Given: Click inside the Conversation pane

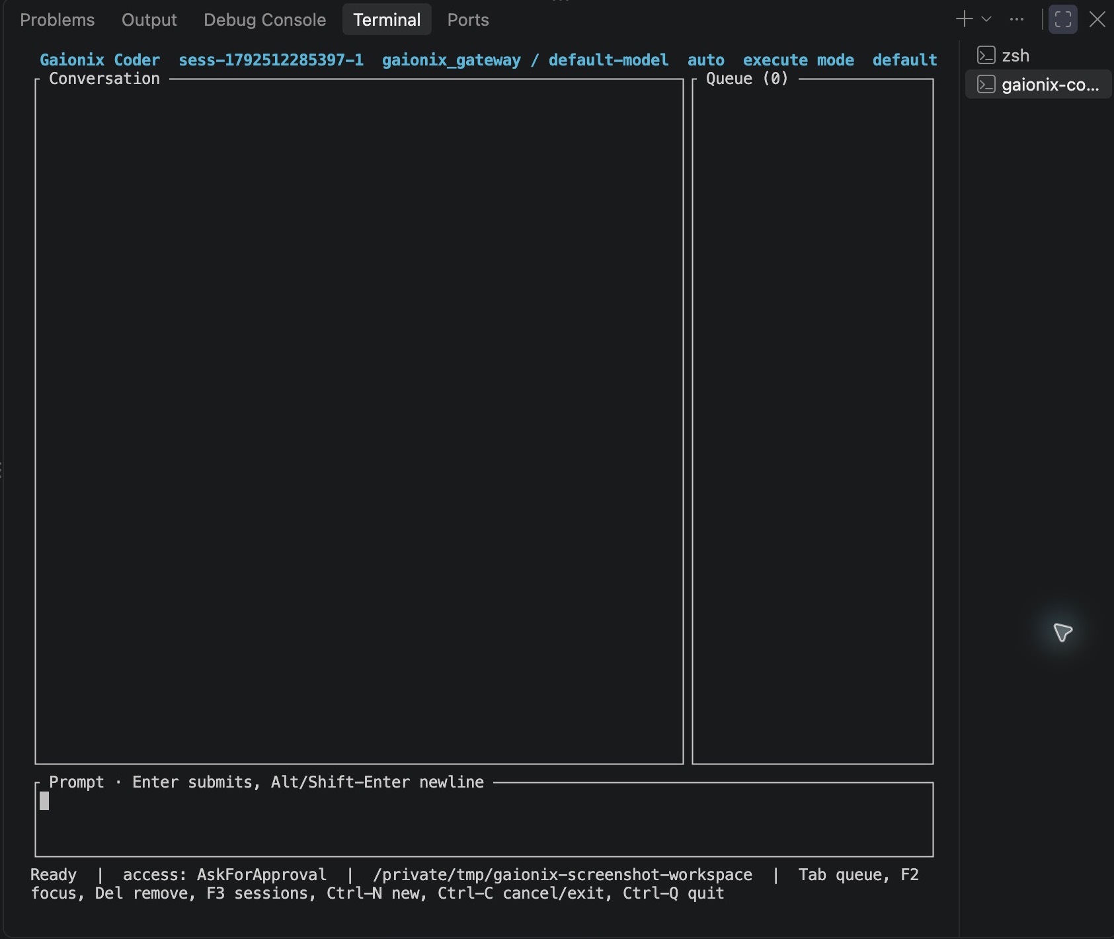Looking at the screenshot, I should pyautogui.click(x=359, y=421).
